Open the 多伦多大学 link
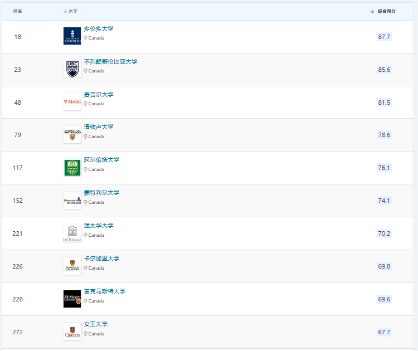 [x=98, y=29]
